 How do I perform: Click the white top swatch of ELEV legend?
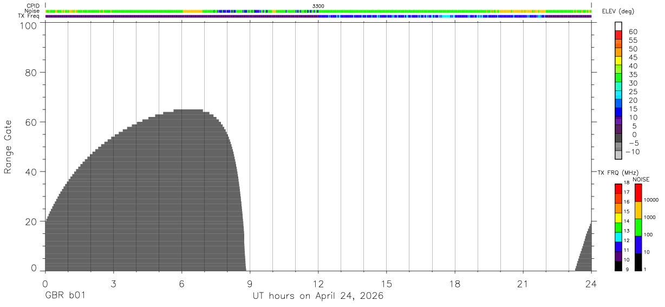[x=618, y=26]
